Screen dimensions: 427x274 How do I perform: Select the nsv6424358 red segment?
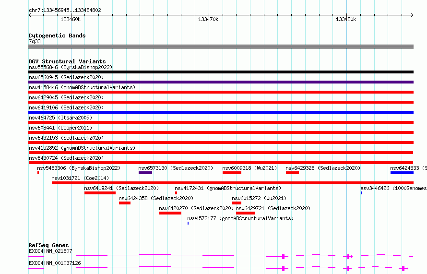click(x=125, y=203)
